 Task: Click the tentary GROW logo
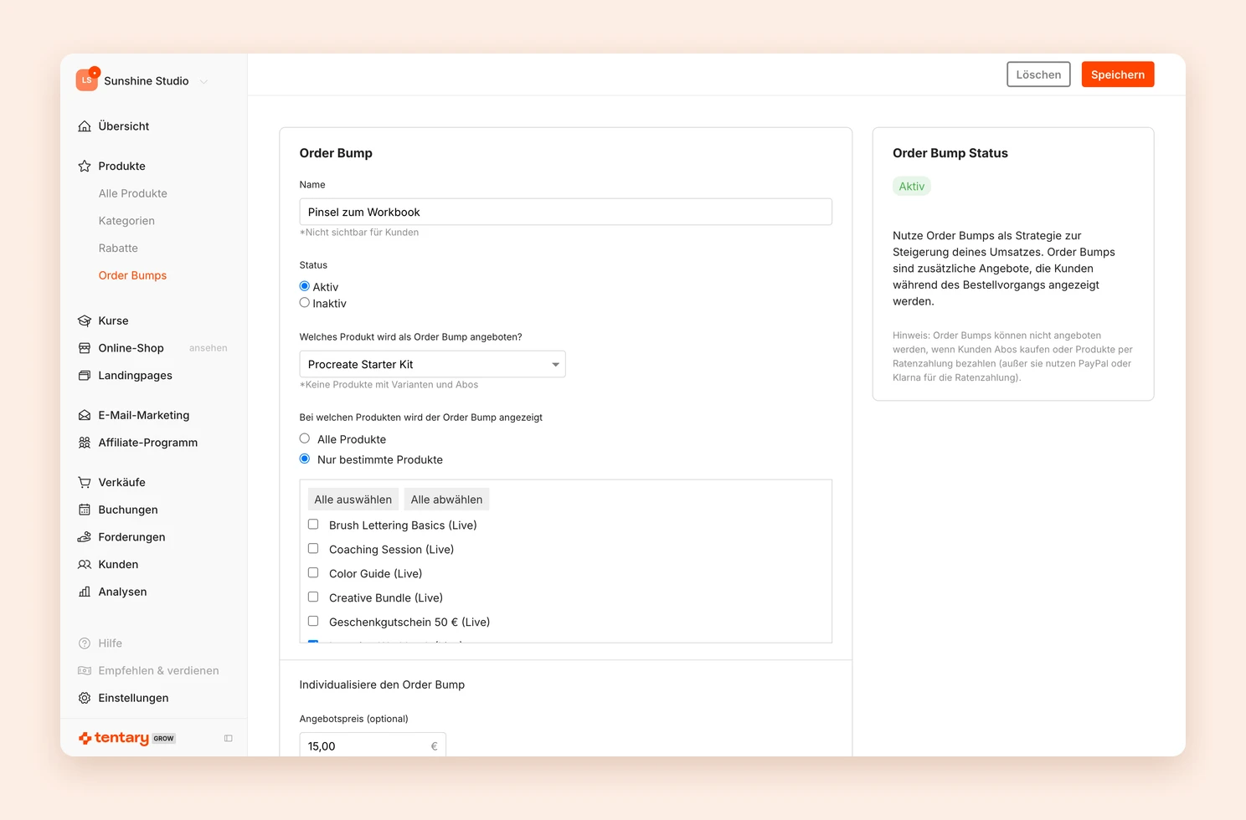point(127,738)
